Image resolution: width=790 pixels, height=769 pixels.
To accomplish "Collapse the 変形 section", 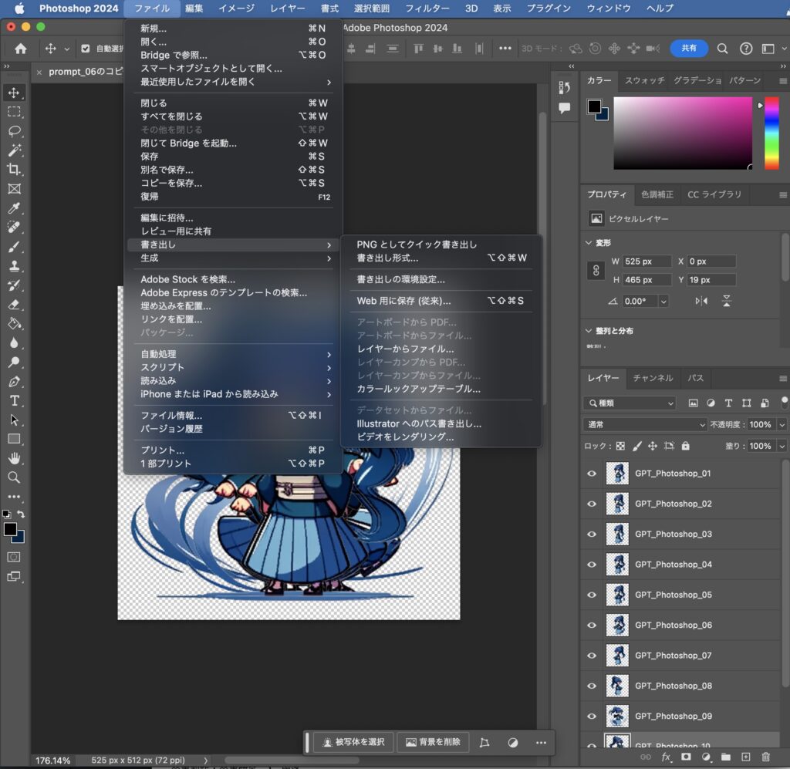I will [589, 243].
